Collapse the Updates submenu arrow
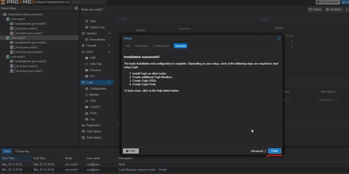 click(x=109, y=34)
